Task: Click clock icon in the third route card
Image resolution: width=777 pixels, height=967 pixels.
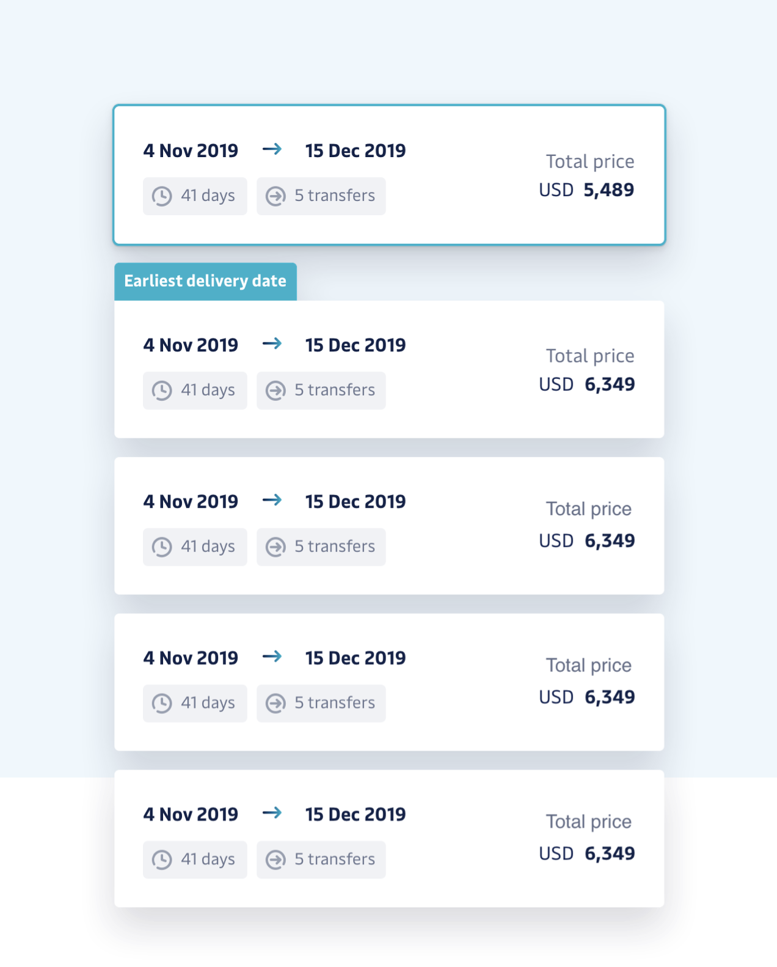Action: tap(162, 547)
